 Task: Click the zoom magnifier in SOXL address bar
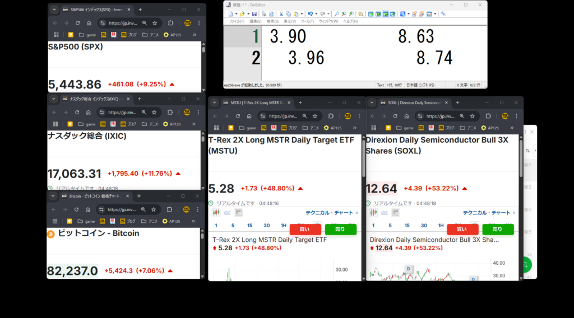(462, 116)
